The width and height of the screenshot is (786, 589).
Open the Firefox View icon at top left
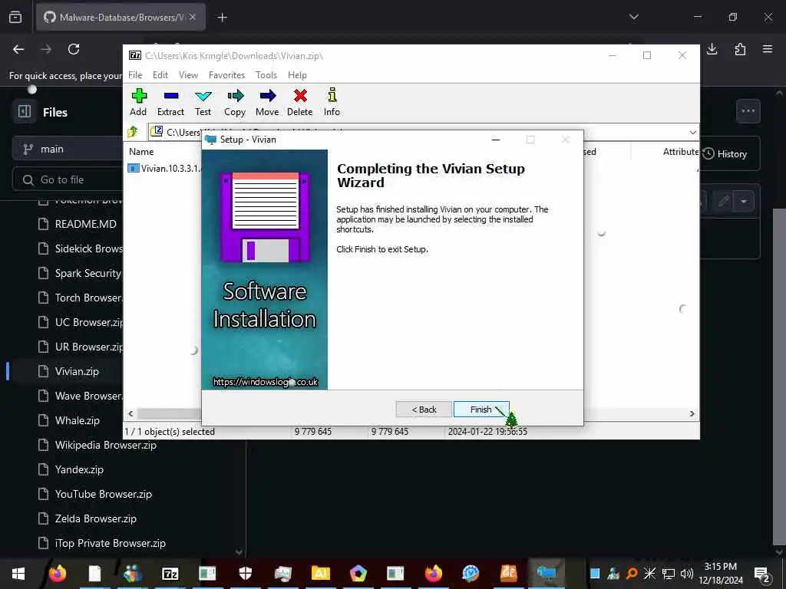(x=15, y=17)
